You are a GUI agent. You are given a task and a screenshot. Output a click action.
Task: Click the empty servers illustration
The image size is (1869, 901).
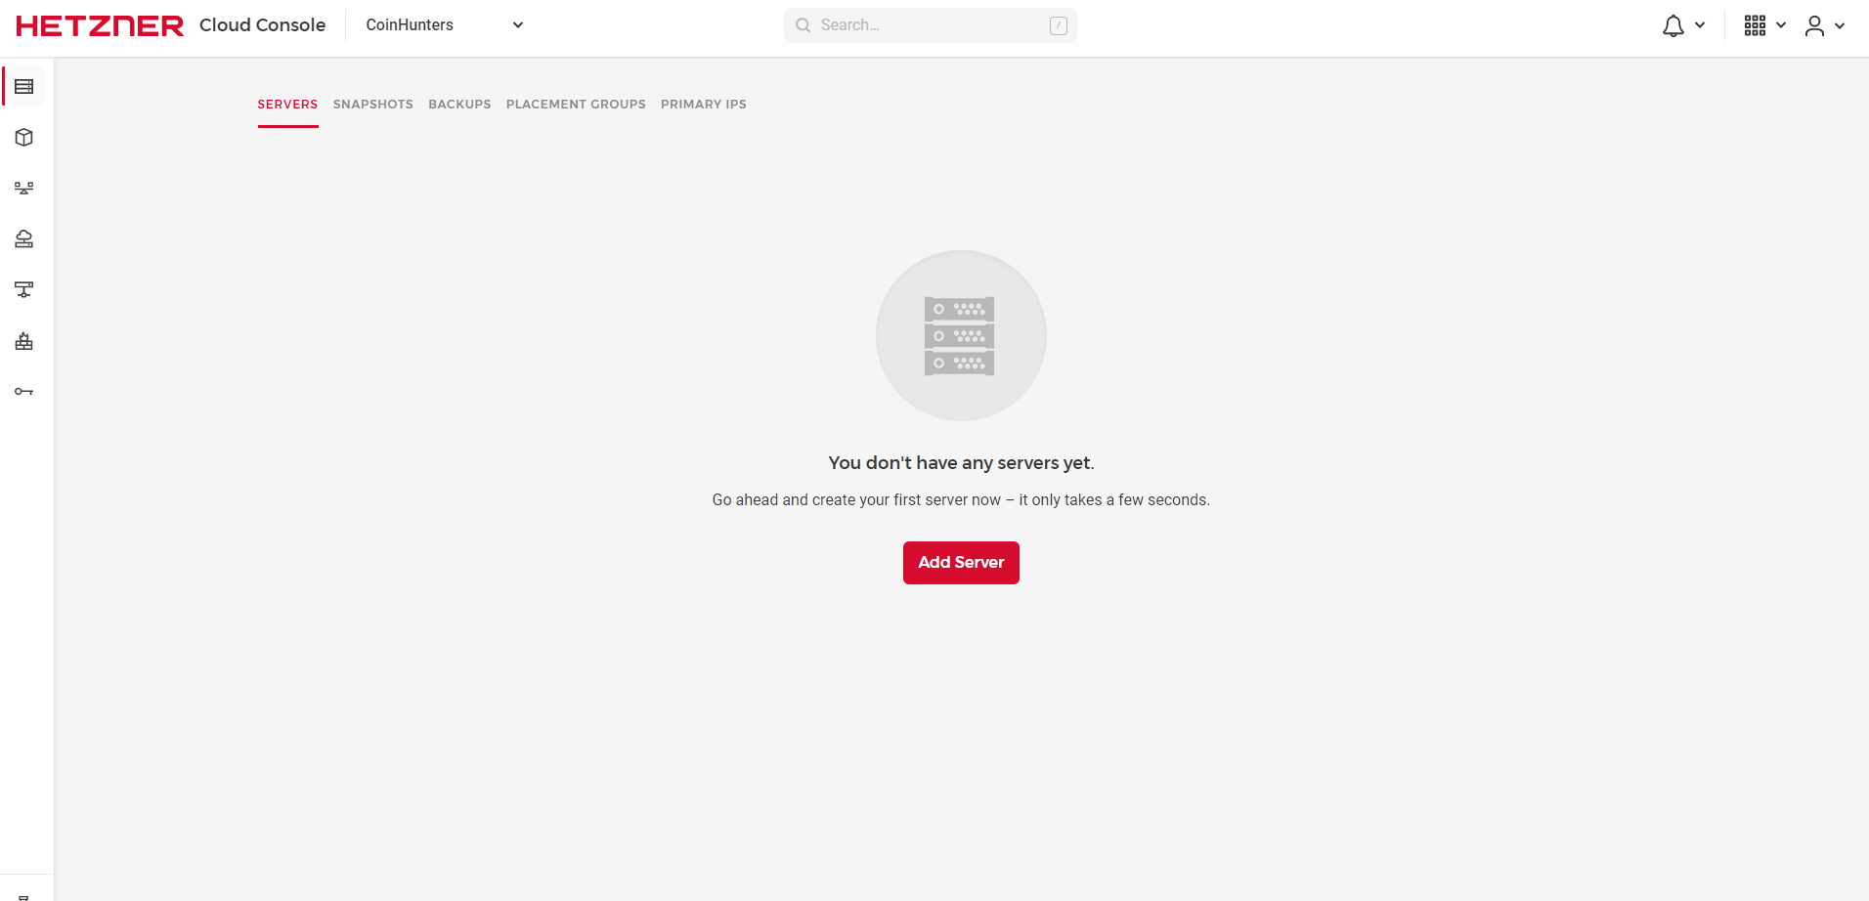point(961,336)
